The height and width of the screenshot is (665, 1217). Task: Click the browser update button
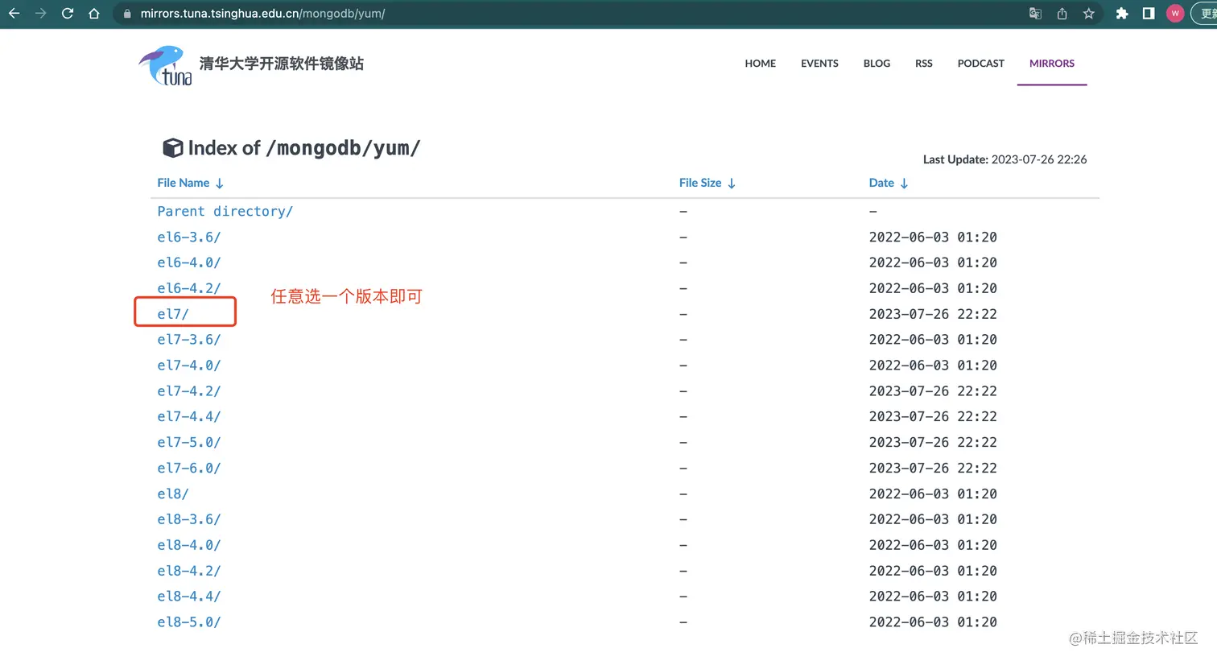tap(1205, 14)
